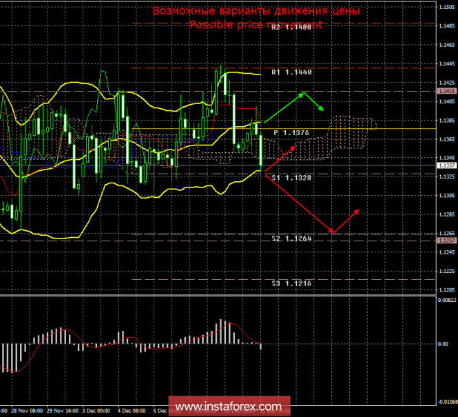Screen dimensions: 458x417
Task: Click the MACD 0.00 level label
Action: [443, 344]
